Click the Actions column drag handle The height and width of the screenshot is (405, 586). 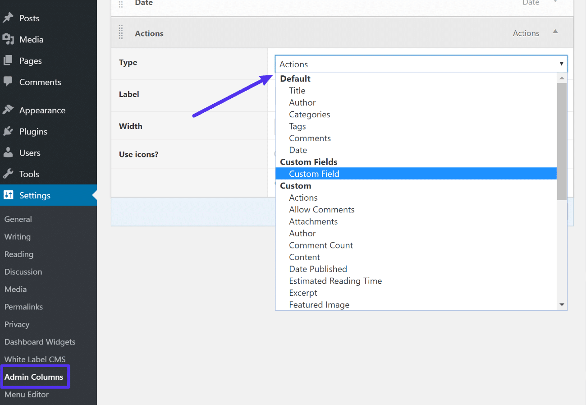coord(120,32)
